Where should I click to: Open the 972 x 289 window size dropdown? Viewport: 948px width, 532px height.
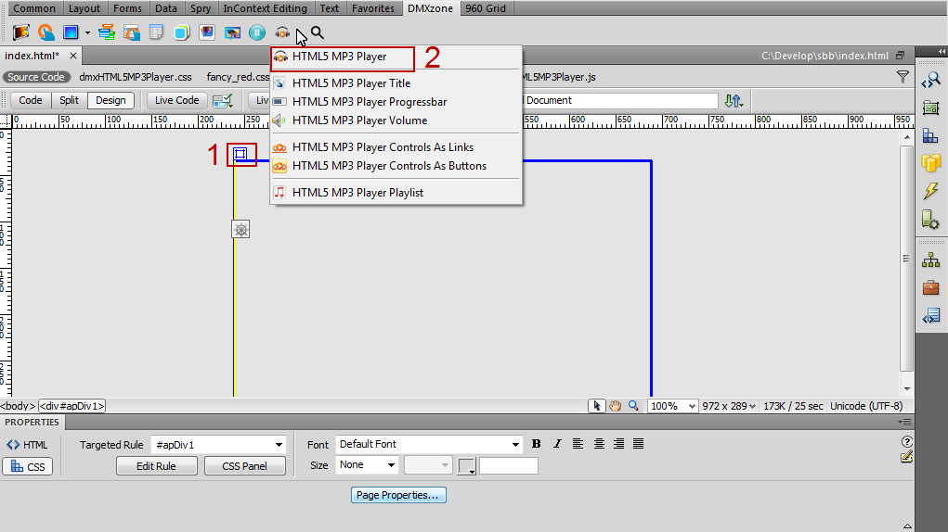coord(729,406)
